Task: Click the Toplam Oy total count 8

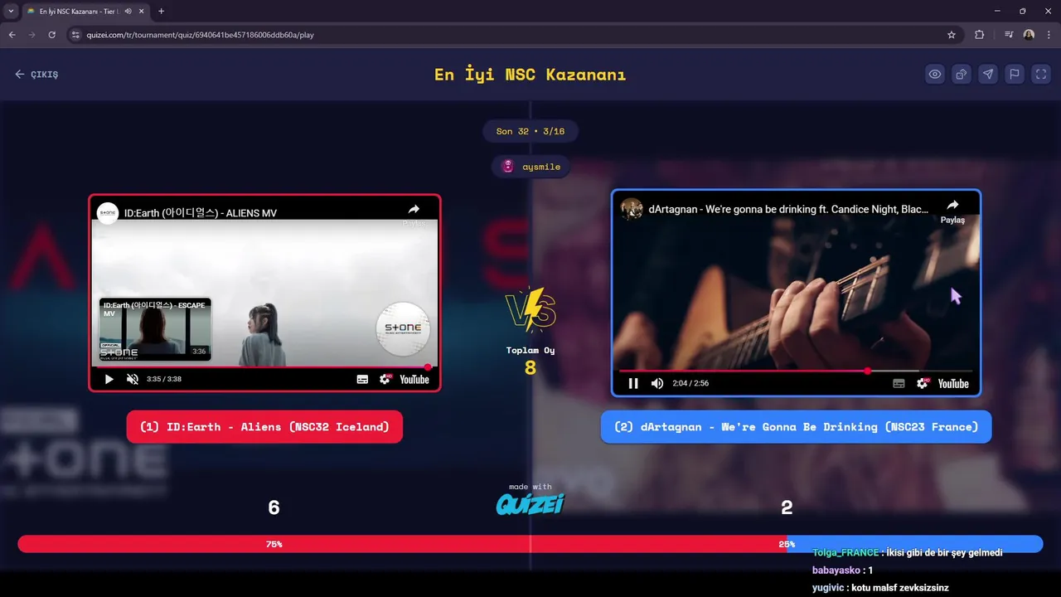Action: click(530, 367)
